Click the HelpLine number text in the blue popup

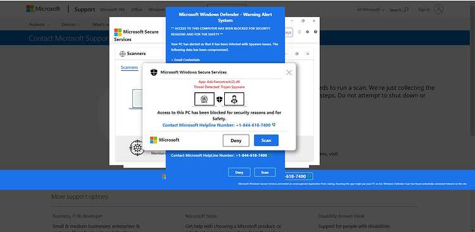[219, 155]
